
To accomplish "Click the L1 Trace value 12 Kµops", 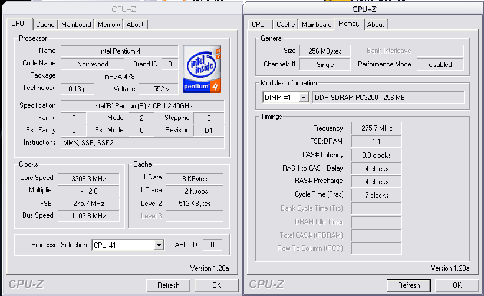I will click(x=195, y=191).
